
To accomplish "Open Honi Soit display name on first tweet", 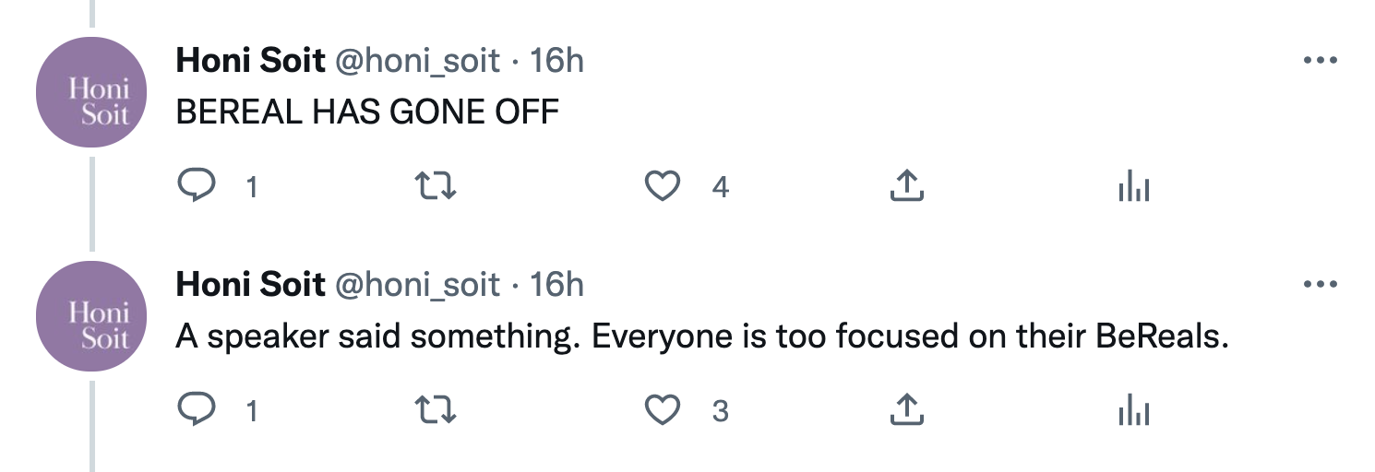I will (x=250, y=61).
